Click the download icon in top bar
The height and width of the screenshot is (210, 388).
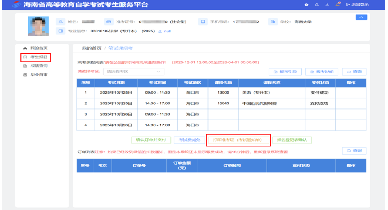(327, 5)
